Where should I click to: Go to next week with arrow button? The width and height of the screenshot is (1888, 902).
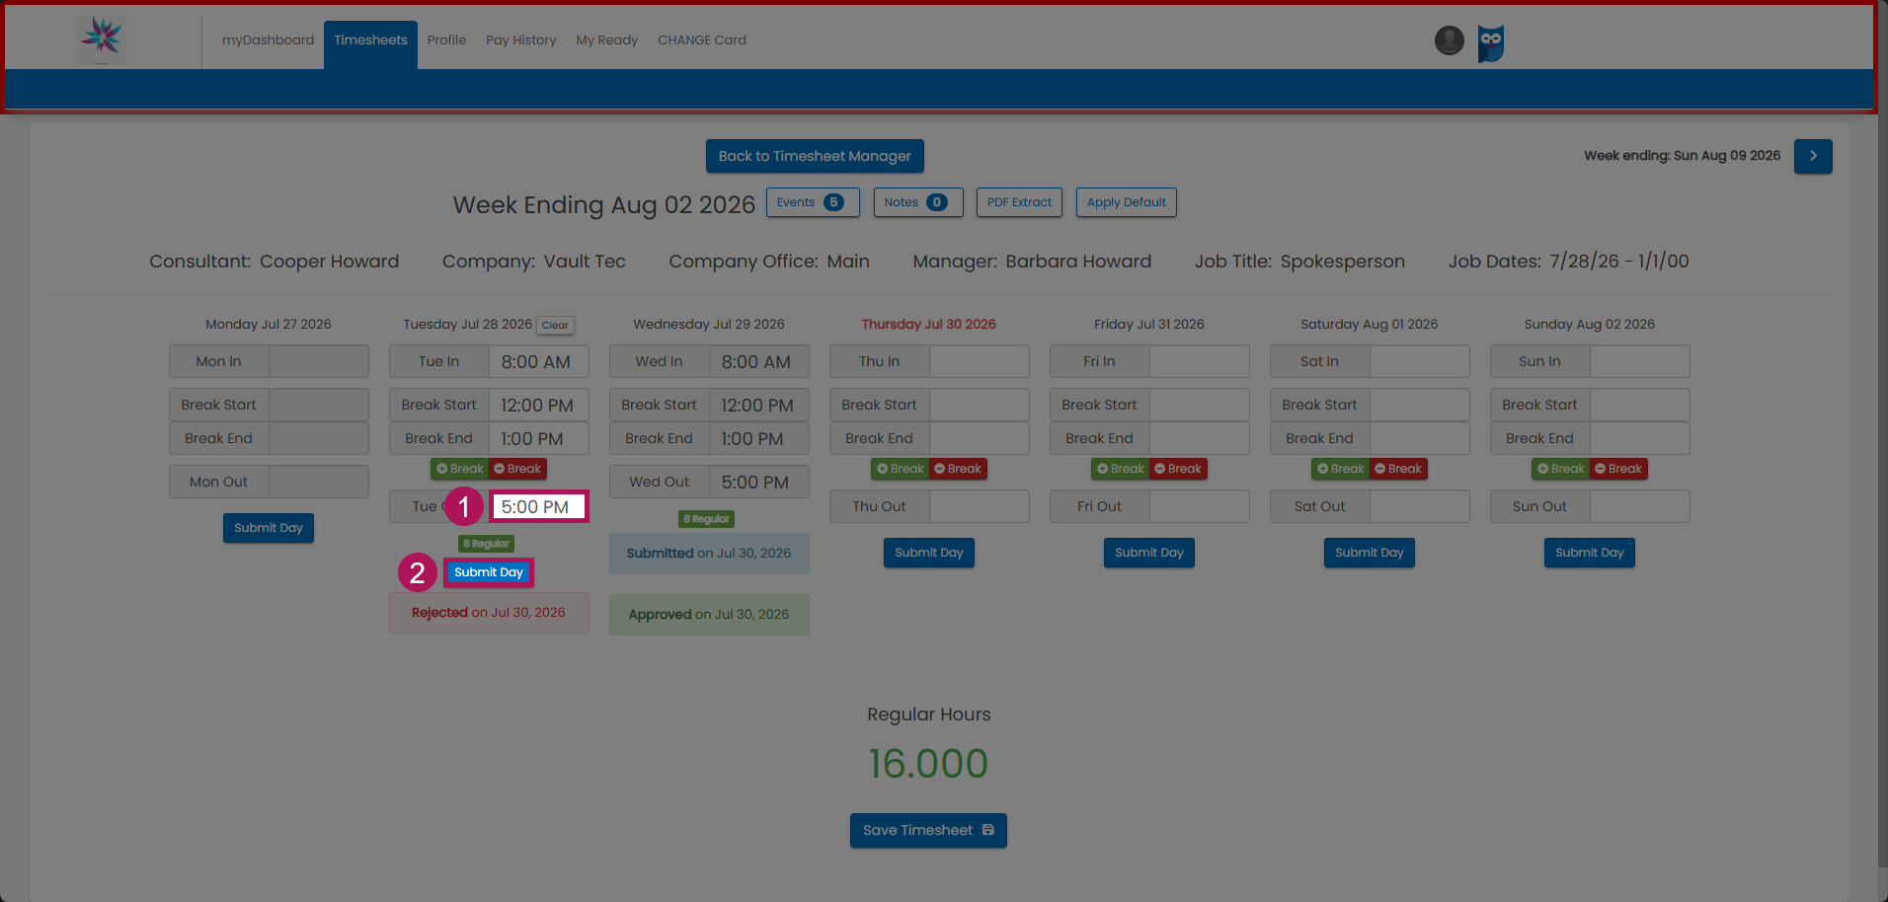(1813, 156)
